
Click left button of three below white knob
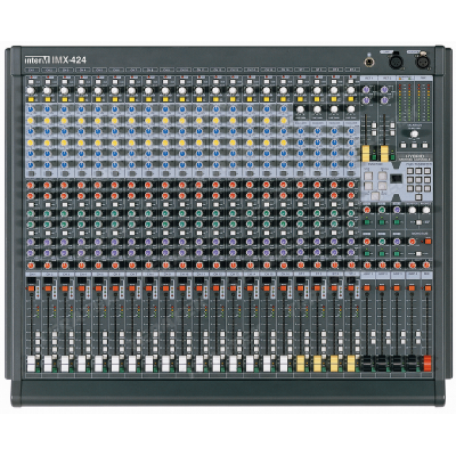404,146
